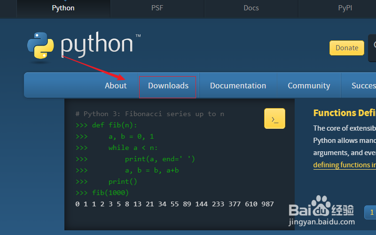Image resolution: width=376 pixels, height=235 pixels.
Task: Click the Fibonacci output line '0 1 1 2 3 5 8'
Action: [x=174, y=204]
